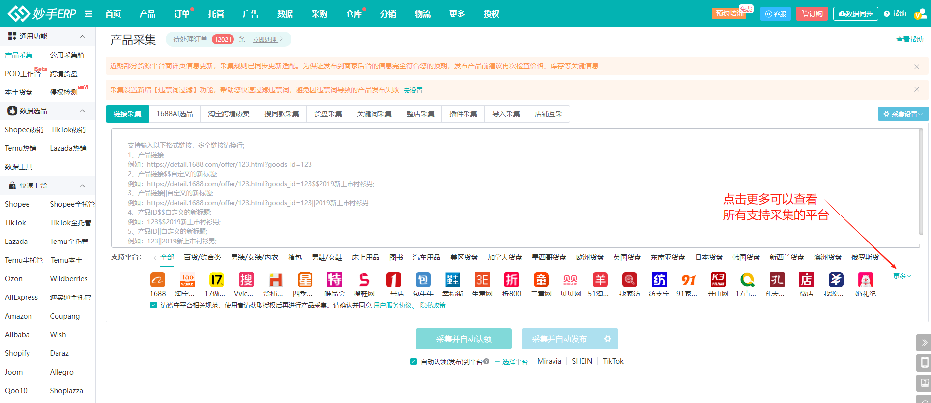The width and height of the screenshot is (931, 403).
Task: Toggle the platform rules agreement checkbox
Action: point(154,305)
